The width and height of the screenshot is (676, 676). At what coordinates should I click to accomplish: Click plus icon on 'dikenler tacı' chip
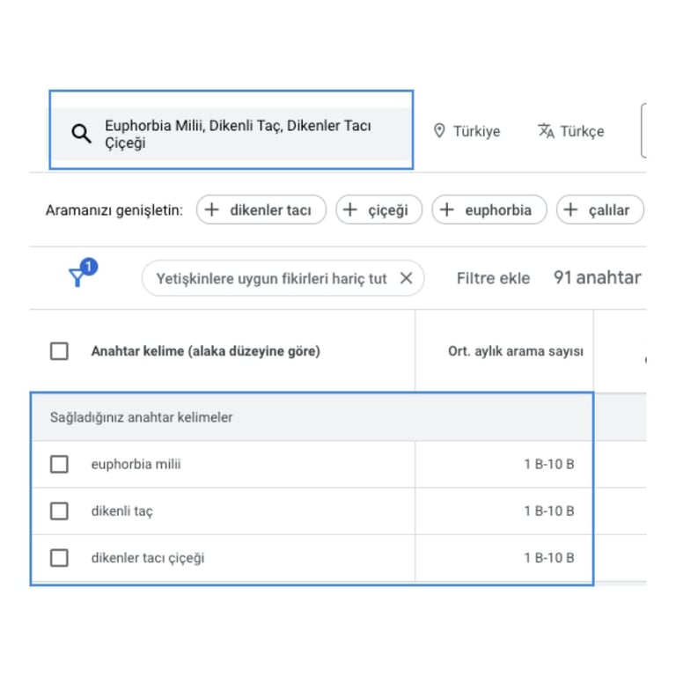[x=212, y=210]
